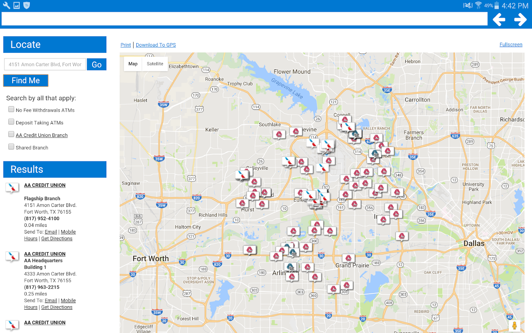
Task: Click the AA Headquarters result logo icon
Action: (x=12, y=256)
